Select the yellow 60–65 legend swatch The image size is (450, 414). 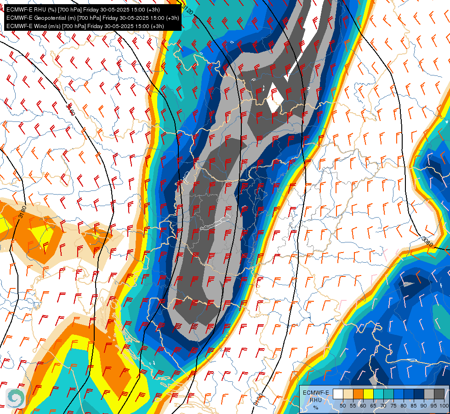coord(368,394)
